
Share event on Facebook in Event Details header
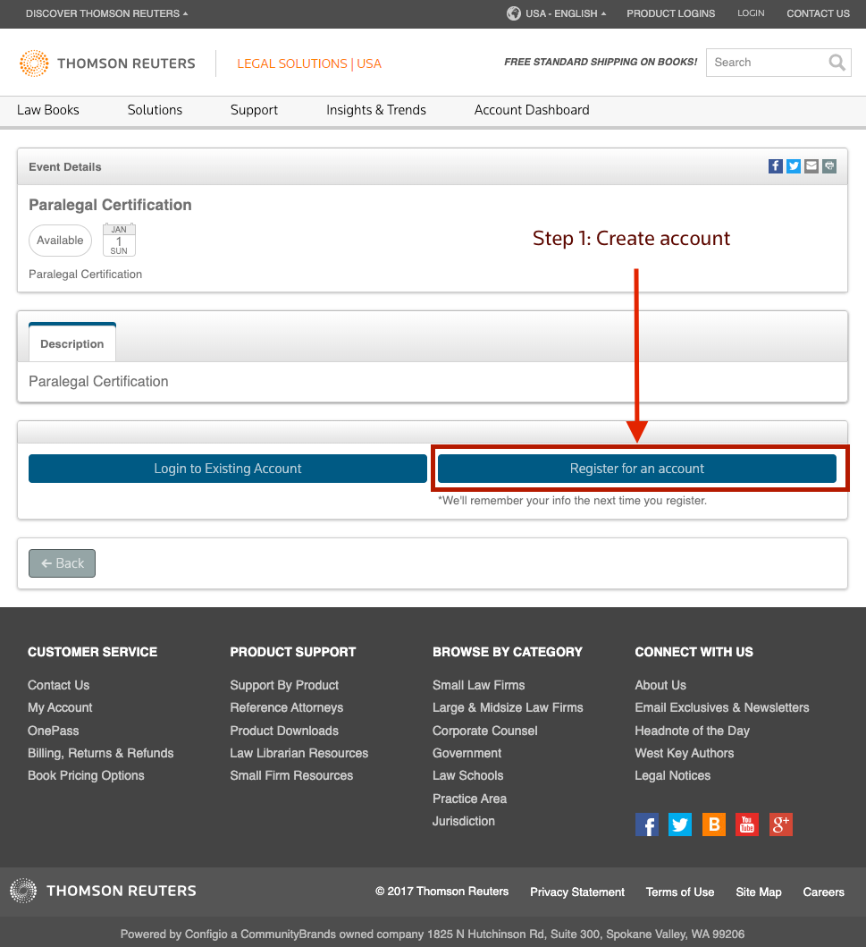pyautogui.click(x=776, y=166)
